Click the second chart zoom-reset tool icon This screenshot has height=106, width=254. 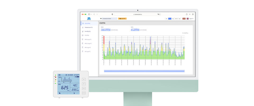coord(184,33)
